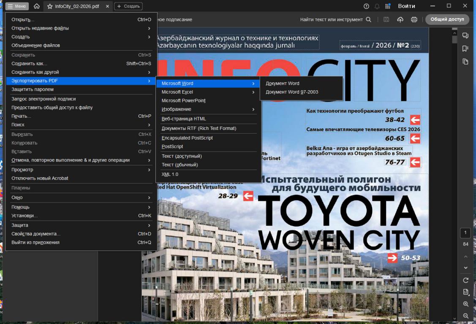The width and height of the screenshot is (476, 324).
Task: Open the Help question mark icon
Action: click(x=366, y=6)
